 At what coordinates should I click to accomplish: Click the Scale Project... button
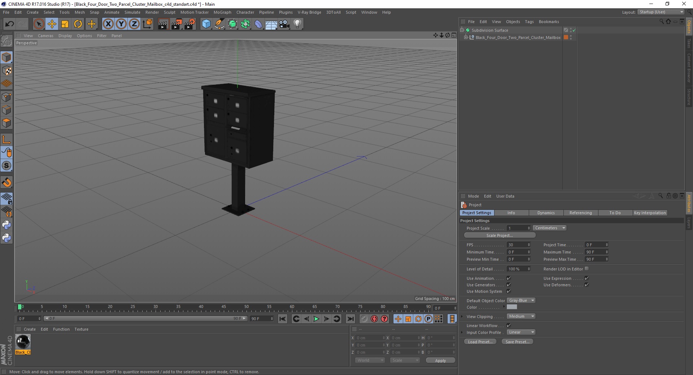click(500, 235)
